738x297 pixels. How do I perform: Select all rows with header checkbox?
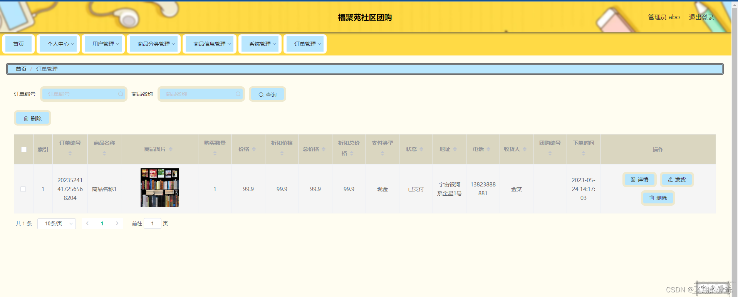click(x=24, y=149)
